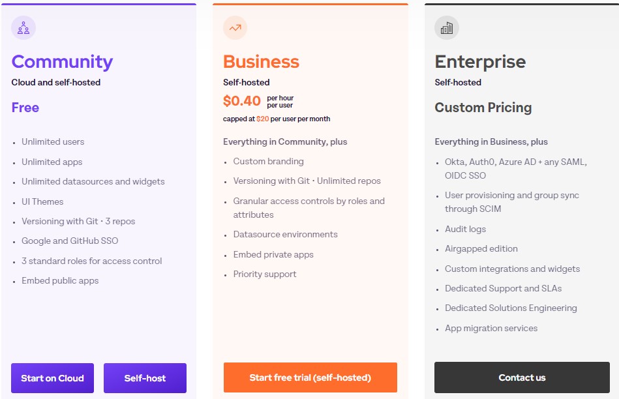Click the Custom branding feature item
This screenshot has width=619, height=399.
coord(269,162)
